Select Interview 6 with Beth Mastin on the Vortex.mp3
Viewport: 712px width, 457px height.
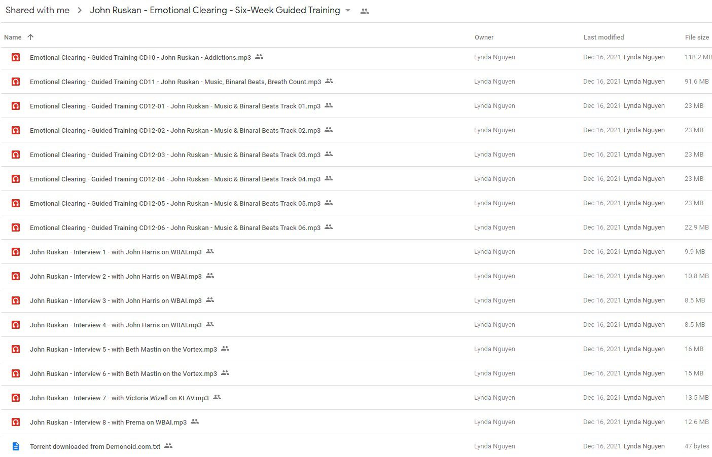pos(123,374)
